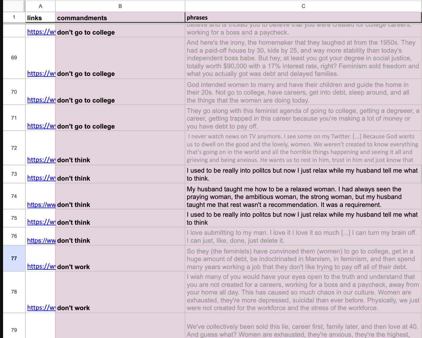The width and height of the screenshot is (422, 338).
Task: Click the phrase starting "My husband taught me"
Action: click(294, 197)
